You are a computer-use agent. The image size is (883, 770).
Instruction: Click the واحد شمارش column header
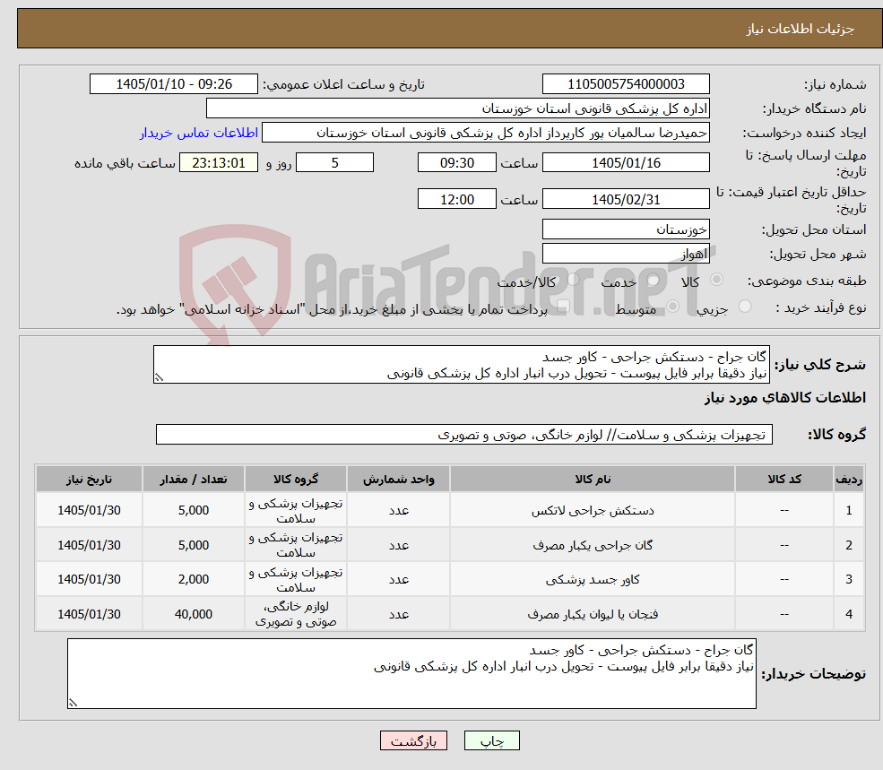tap(398, 479)
